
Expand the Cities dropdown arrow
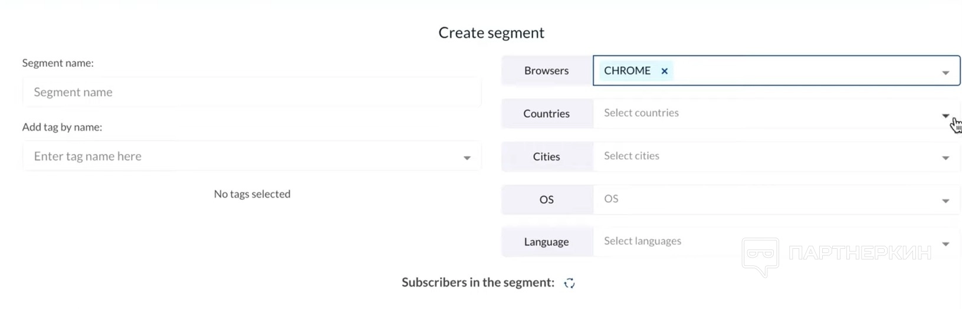pyautogui.click(x=945, y=158)
